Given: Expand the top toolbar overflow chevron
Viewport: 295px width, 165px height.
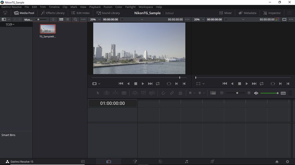Looking at the screenshot, I should [x=289, y=13].
